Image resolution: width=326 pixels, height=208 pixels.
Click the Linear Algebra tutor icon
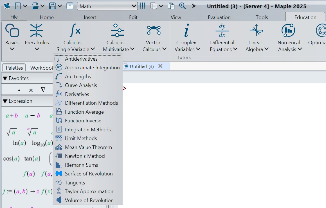click(x=256, y=30)
